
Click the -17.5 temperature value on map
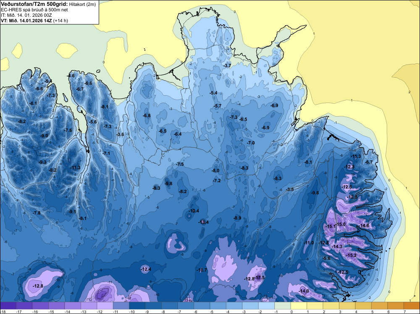tap(260, 277)
